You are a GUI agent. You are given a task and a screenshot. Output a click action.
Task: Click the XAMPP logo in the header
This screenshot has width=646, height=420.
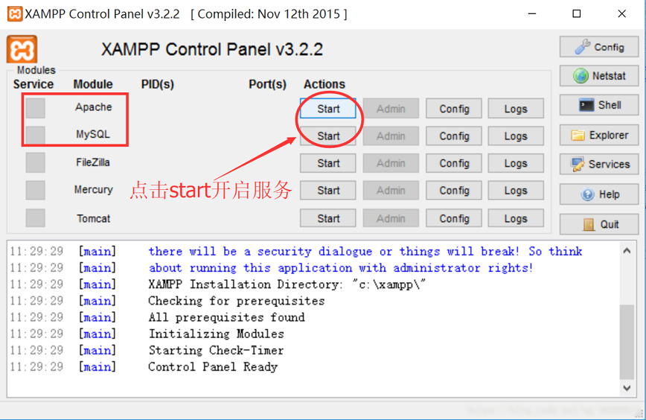[22, 49]
